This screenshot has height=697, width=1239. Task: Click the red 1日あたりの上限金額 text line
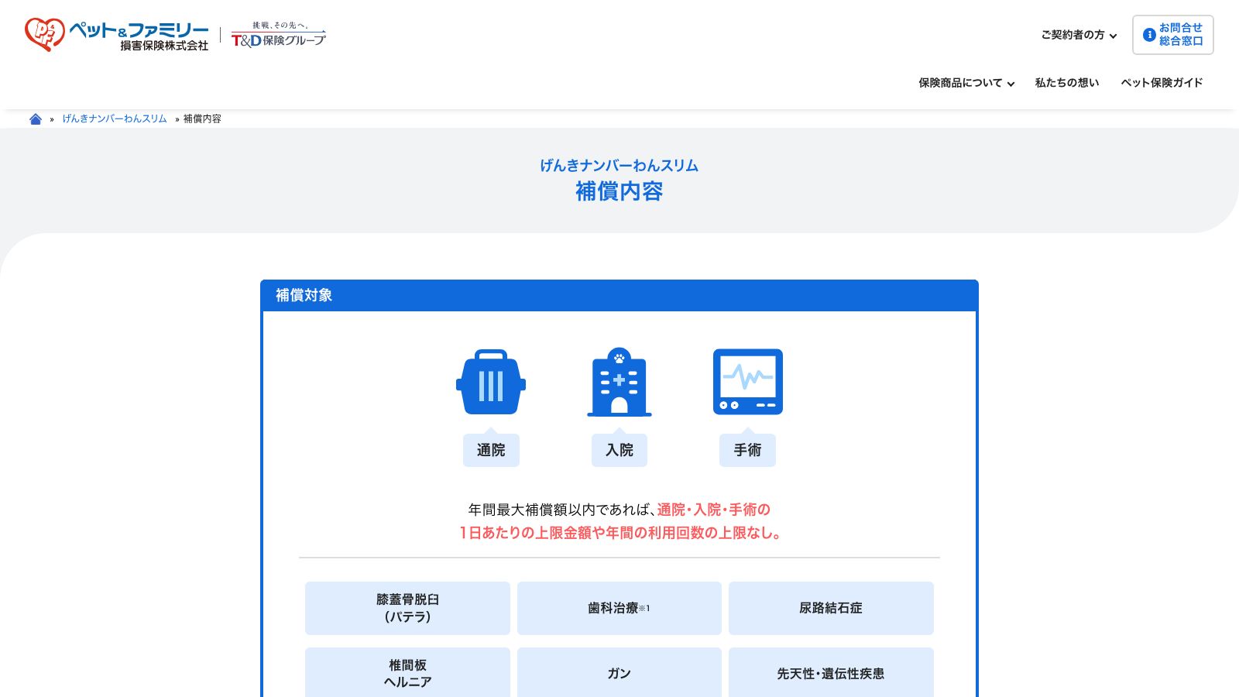click(619, 533)
